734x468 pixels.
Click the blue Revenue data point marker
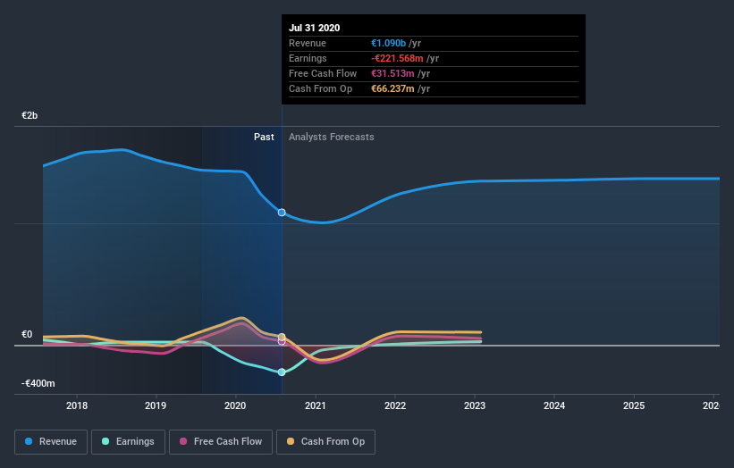pyautogui.click(x=282, y=213)
